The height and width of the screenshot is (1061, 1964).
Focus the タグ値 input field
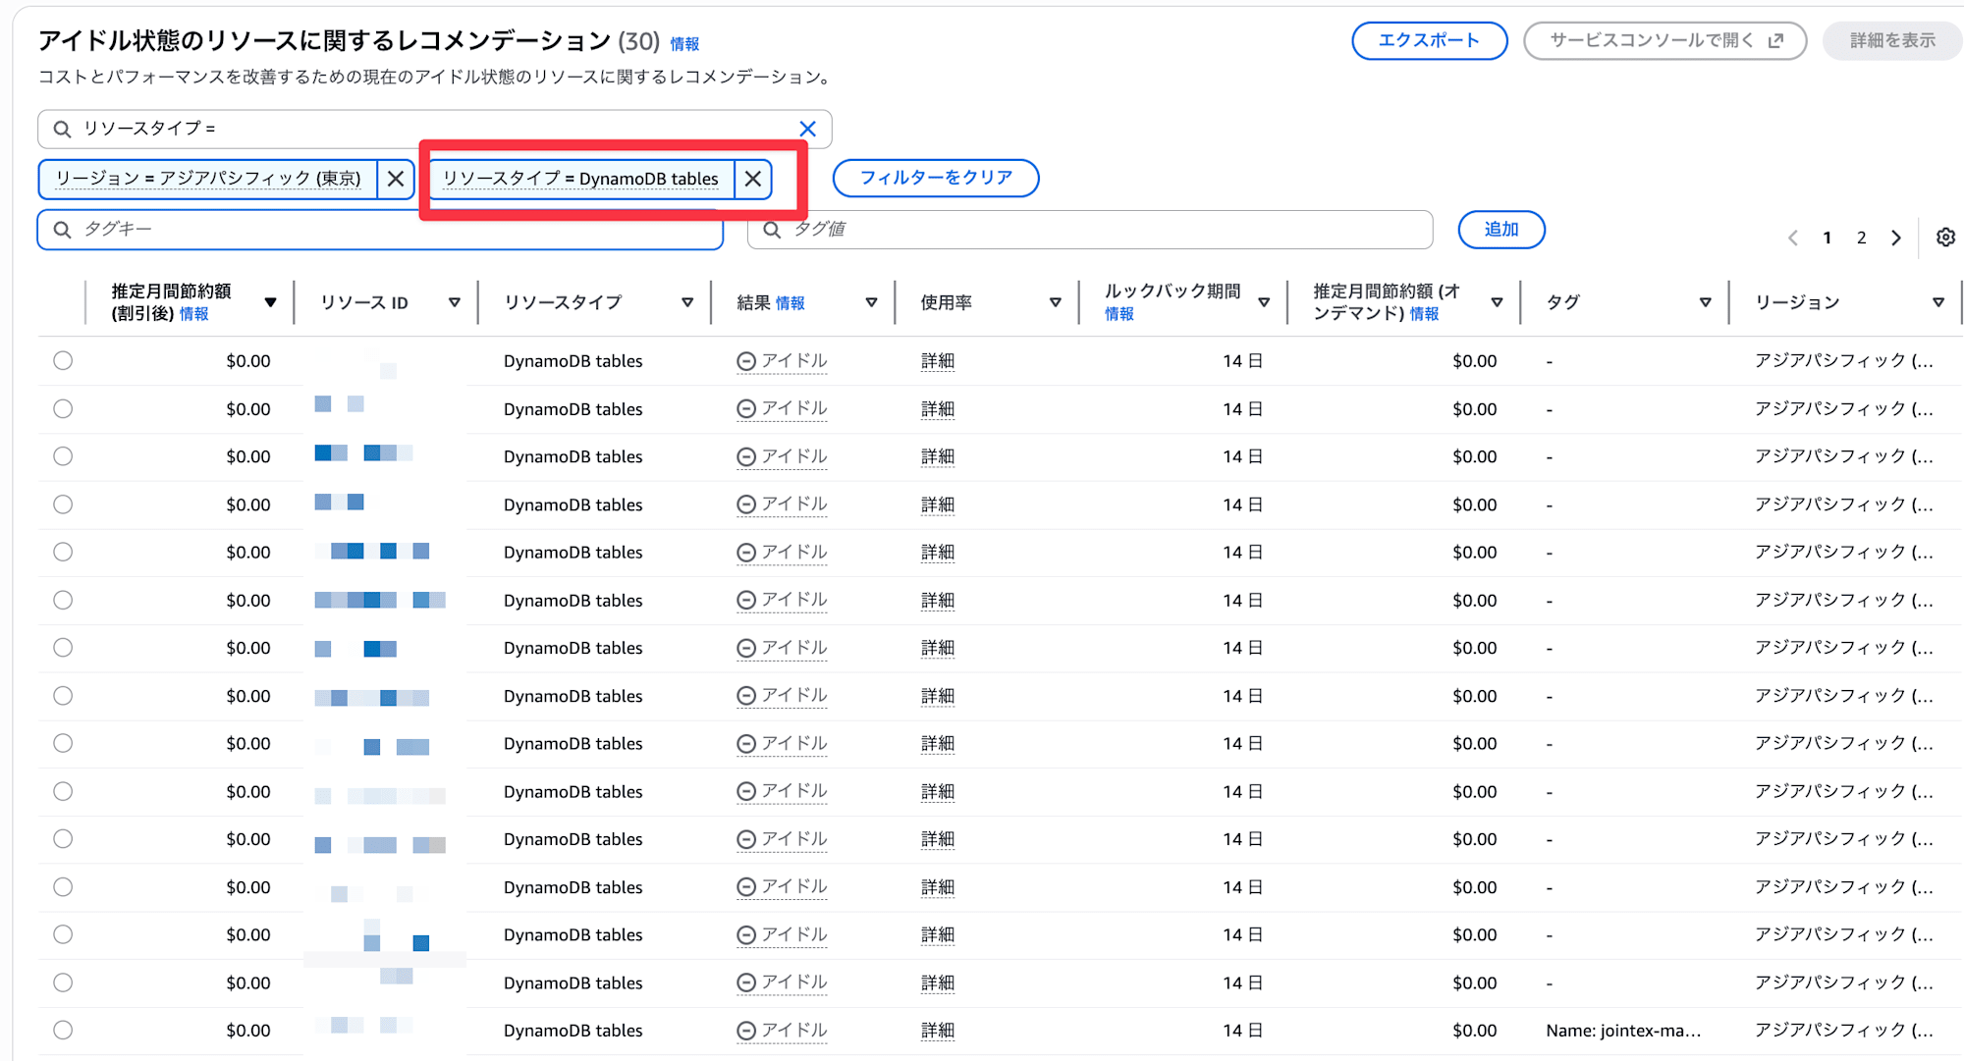click(1090, 230)
